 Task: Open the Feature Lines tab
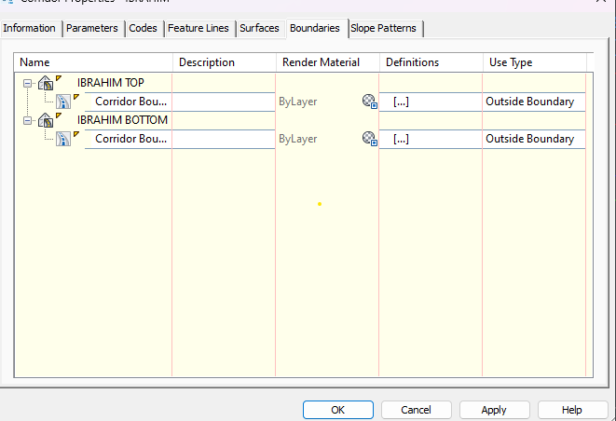[x=198, y=28]
